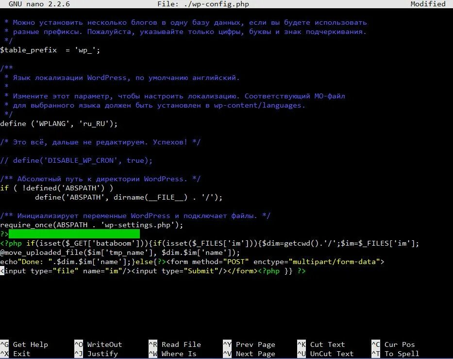Viewport: 453px width, 359px height.
Task: Click the GNU nano 2.2.6 version label
Action: (39, 4)
